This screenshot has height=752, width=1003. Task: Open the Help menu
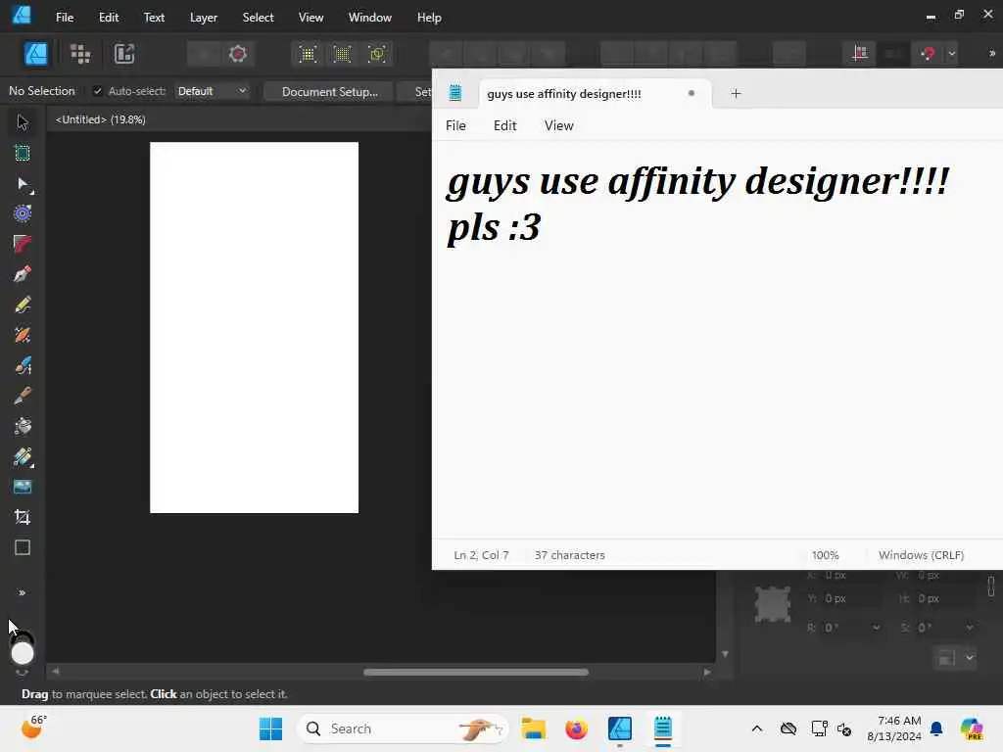(x=429, y=18)
